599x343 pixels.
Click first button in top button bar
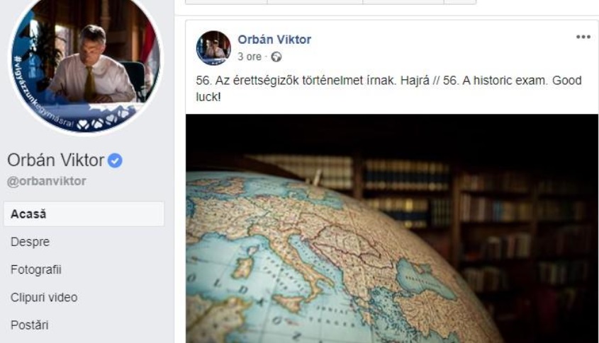coord(226,2)
